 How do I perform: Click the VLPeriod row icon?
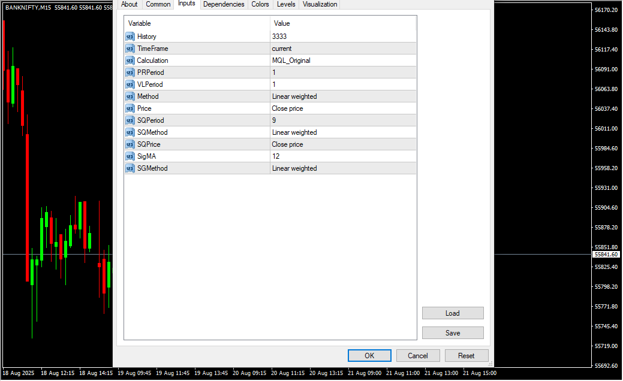point(130,84)
